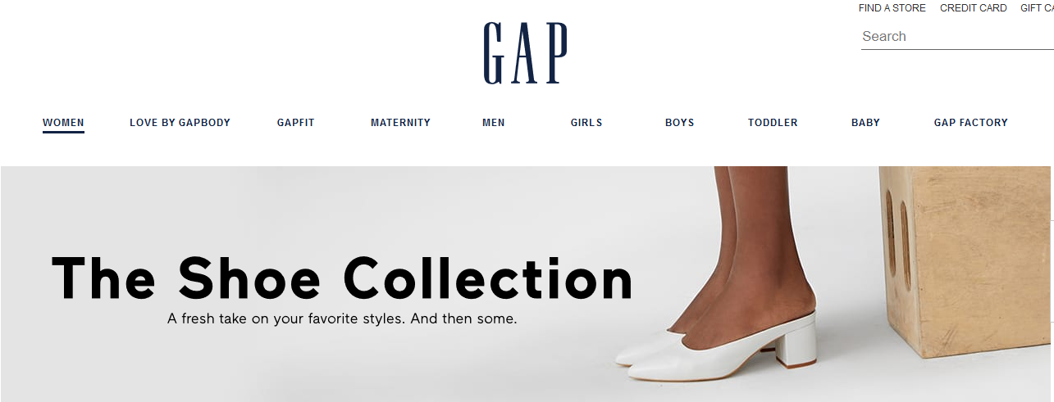Go to the Baby section
Viewport: 1054px width, 402px height.
click(865, 123)
